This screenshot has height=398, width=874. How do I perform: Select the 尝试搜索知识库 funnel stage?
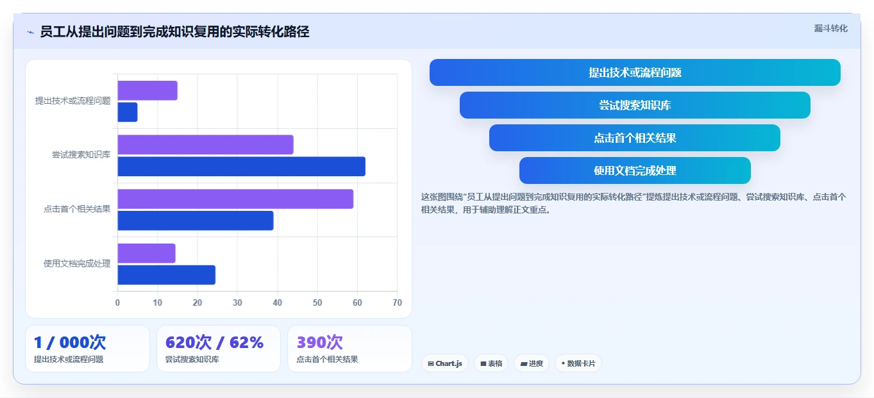[635, 105]
